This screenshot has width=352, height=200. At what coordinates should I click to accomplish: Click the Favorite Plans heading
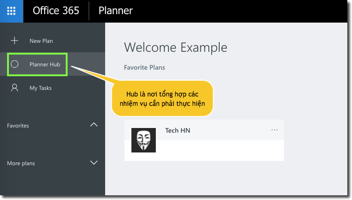click(x=145, y=68)
